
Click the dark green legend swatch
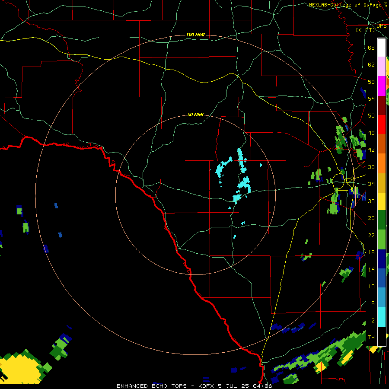click(382, 220)
